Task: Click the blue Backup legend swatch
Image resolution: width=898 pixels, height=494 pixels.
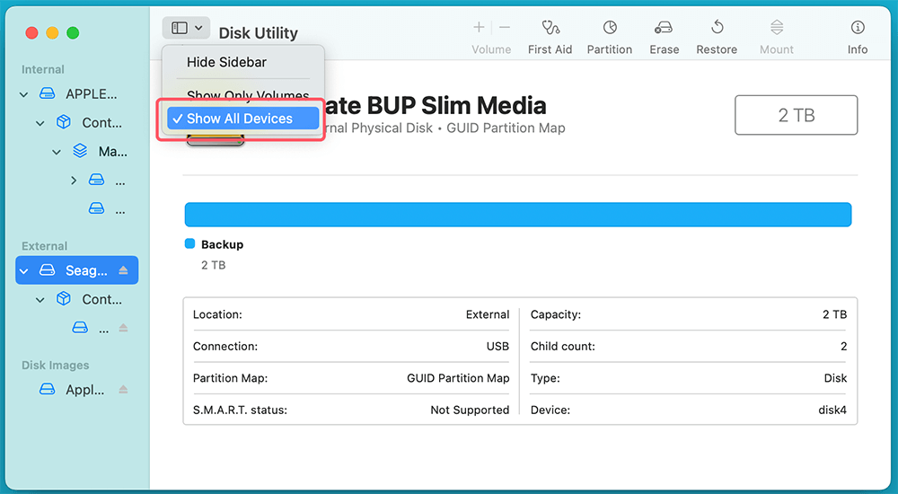Action: pos(189,243)
